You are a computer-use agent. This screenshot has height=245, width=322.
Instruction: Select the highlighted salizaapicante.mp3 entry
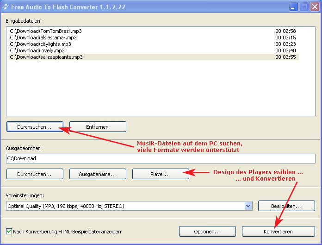pos(46,57)
